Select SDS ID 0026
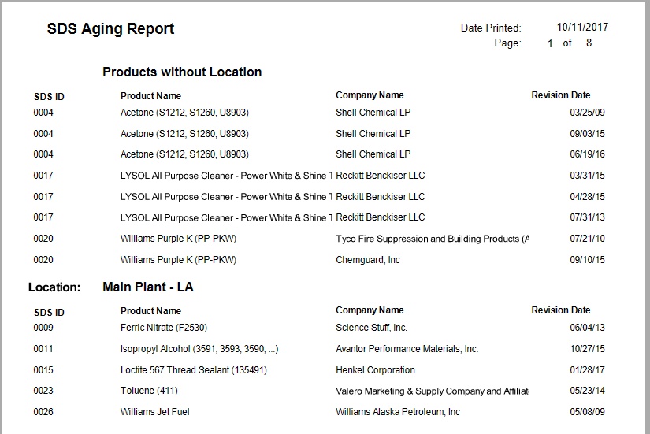The height and width of the screenshot is (434, 650). [43, 412]
